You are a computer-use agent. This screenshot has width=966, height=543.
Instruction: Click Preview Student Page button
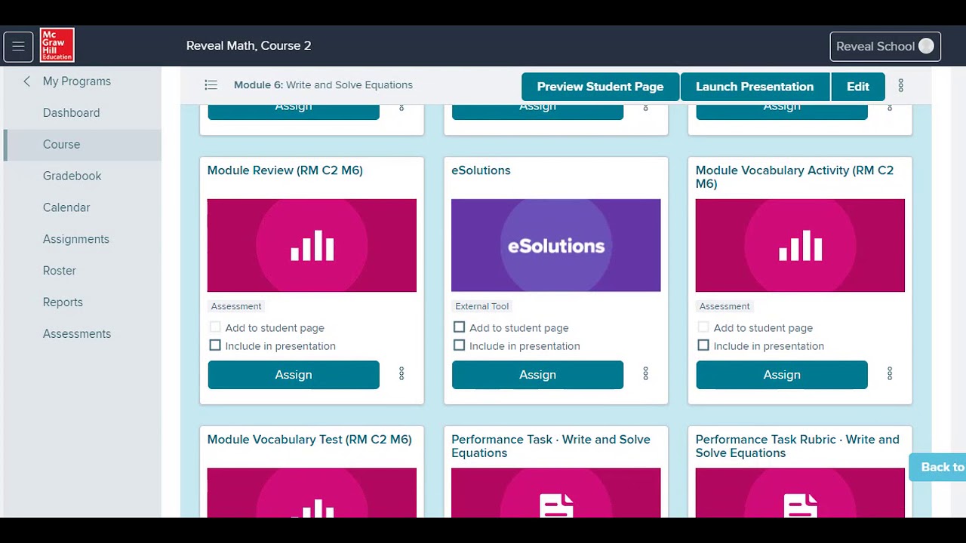(x=600, y=87)
